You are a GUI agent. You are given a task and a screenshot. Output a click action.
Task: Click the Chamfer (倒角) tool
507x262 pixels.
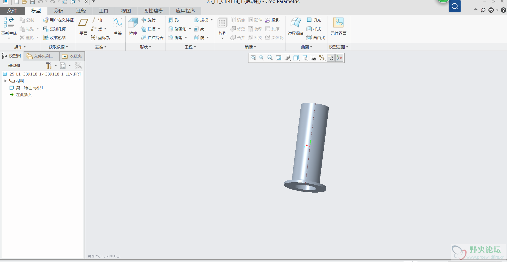(175, 38)
